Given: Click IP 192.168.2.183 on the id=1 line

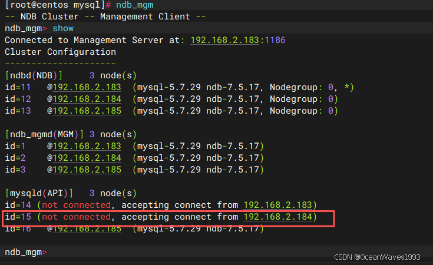Looking at the screenshot, I should click(87, 146).
